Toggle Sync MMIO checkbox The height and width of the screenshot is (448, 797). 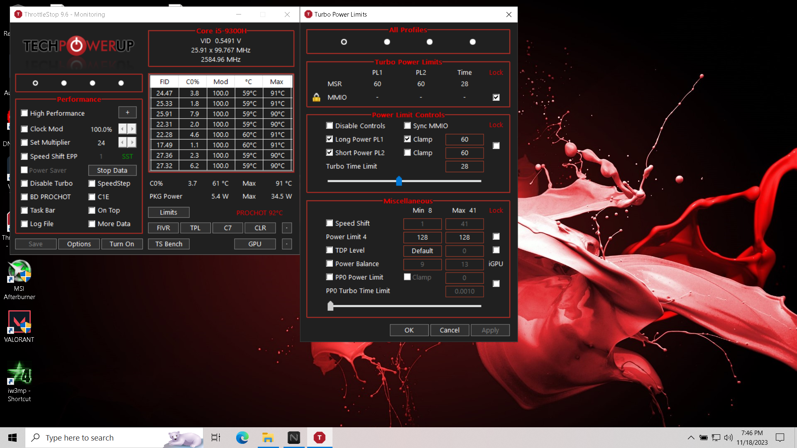[x=408, y=125]
